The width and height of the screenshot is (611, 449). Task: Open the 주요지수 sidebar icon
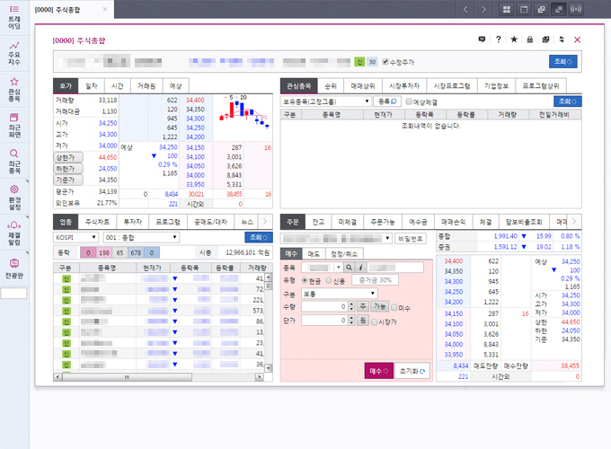point(14,54)
